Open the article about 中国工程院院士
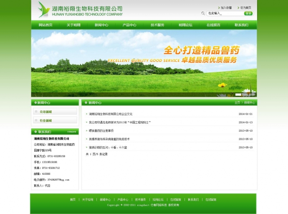This screenshot has width=288, height=214. [120, 122]
